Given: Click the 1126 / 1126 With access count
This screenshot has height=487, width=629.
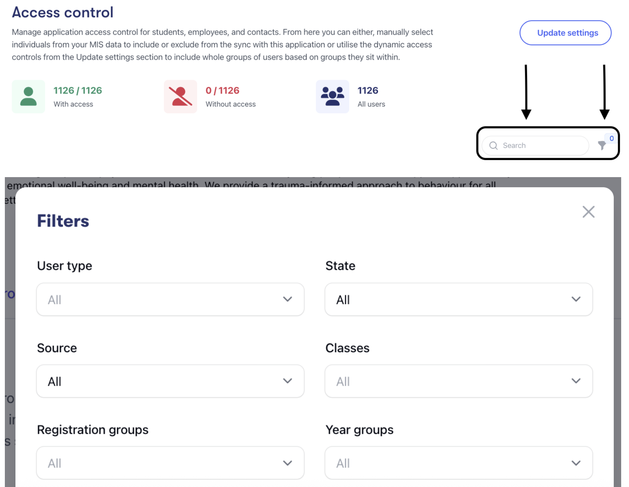Looking at the screenshot, I should coord(78,91).
